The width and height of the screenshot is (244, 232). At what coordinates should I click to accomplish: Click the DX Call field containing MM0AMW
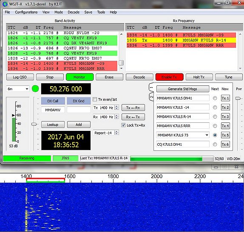[x=53, y=110]
